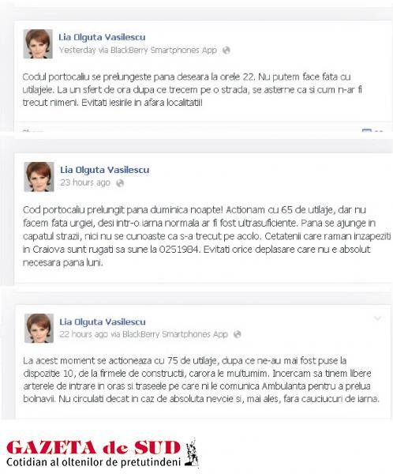Screen dimensions: 393x474
Task: Open BlackBerry Smartphones App link on first post
Action: (163, 51)
